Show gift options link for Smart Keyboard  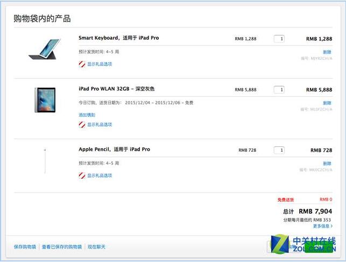(x=100, y=64)
